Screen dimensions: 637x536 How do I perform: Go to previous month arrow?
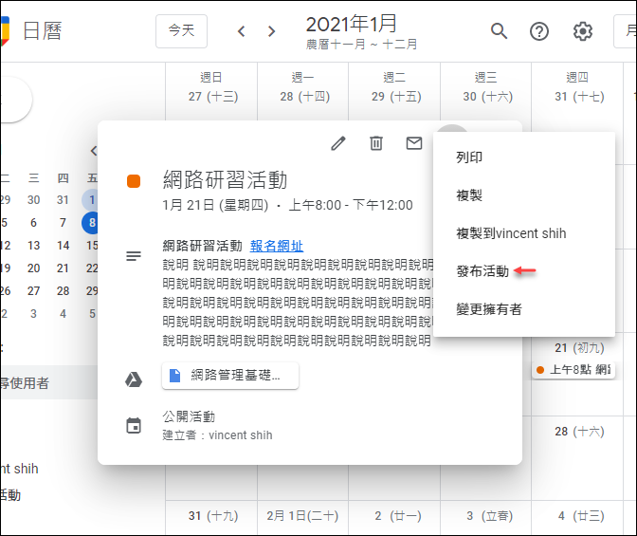click(x=242, y=31)
